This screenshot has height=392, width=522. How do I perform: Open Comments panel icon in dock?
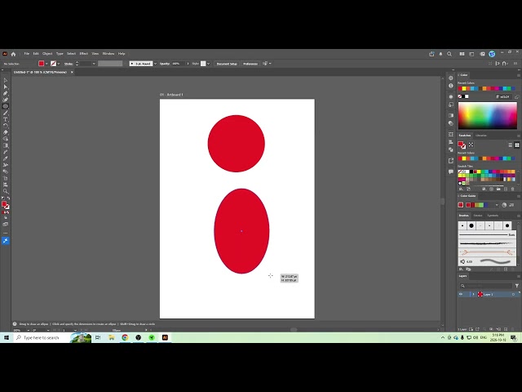point(451,171)
